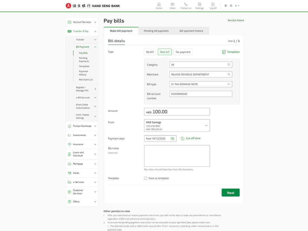Screen dimensions: 308x231
Task: Open the Templates link with document icon
Action: [x=231, y=52]
